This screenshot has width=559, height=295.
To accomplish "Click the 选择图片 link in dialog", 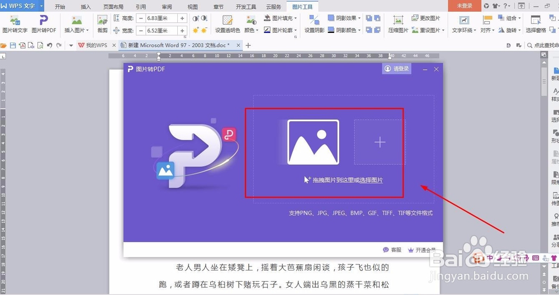I will click(x=371, y=180).
